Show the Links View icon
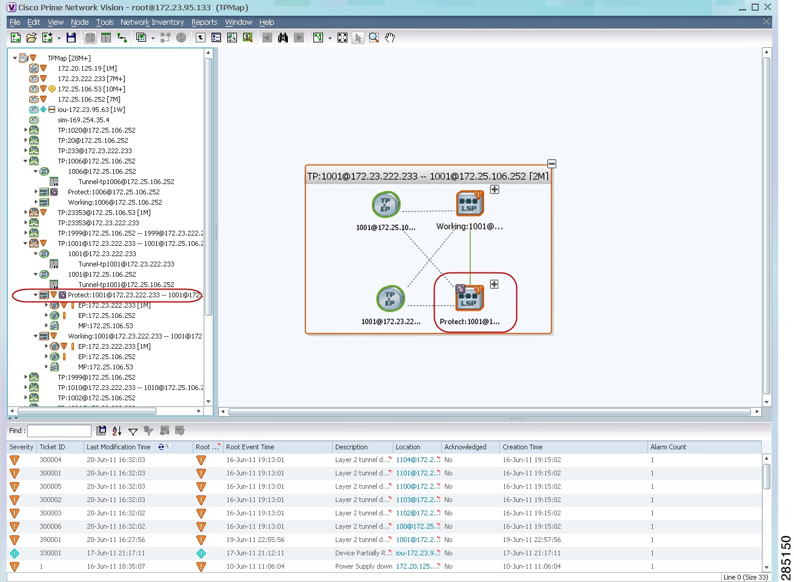 (122, 38)
